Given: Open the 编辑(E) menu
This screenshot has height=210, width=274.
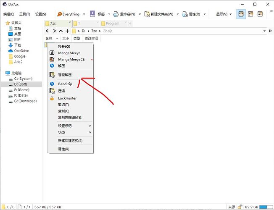Looking at the screenshot, I should pyautogui.click(x=9, y=14).
